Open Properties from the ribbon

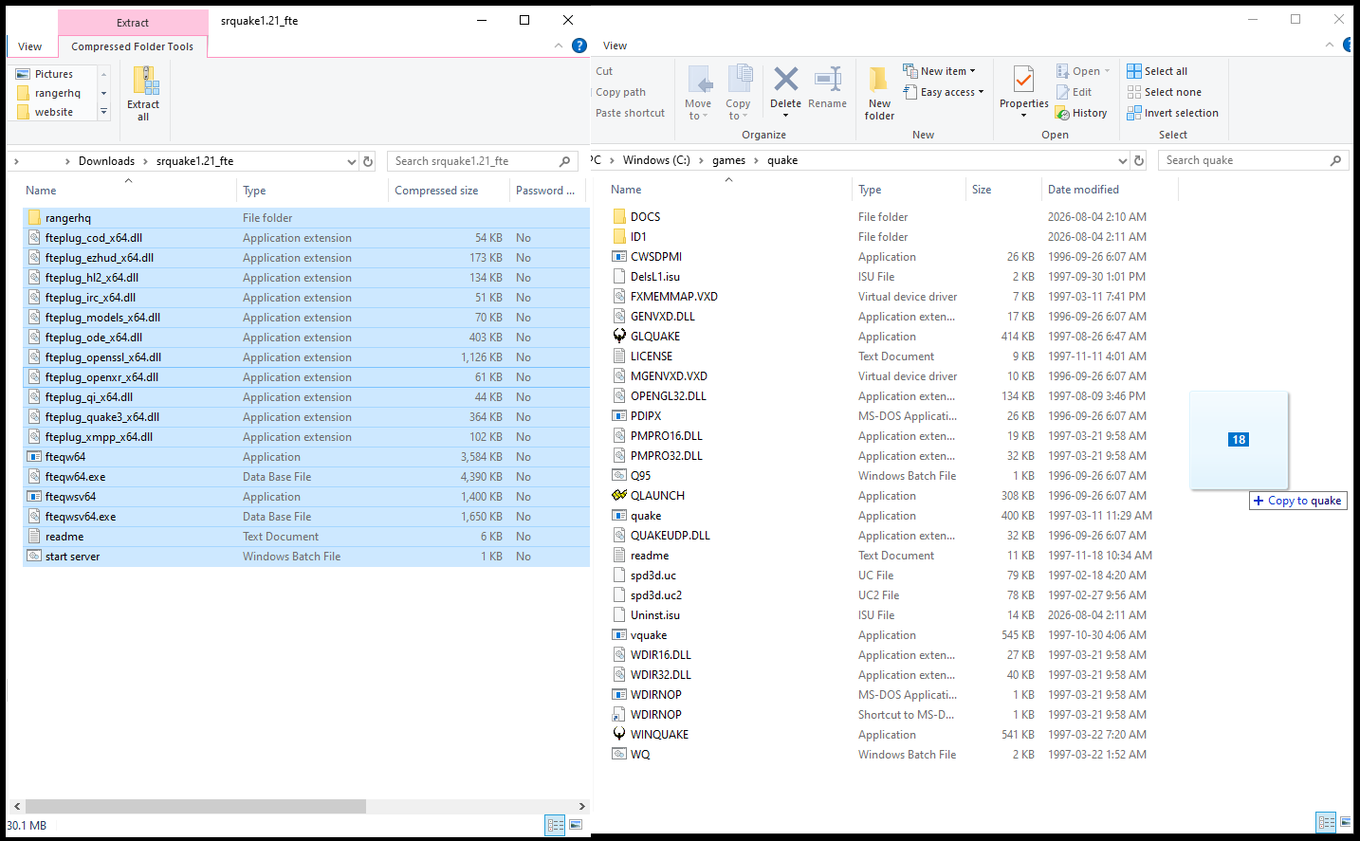pyautogui.click(x=1024, y=93)
